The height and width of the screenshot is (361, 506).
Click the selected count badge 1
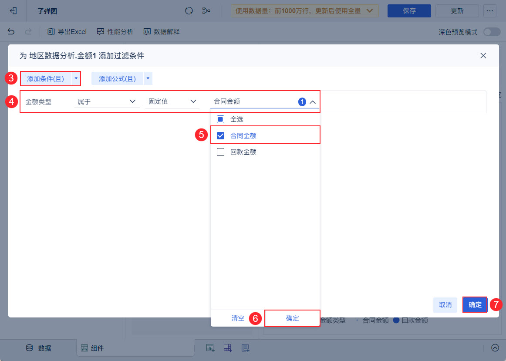pos(302,102)
